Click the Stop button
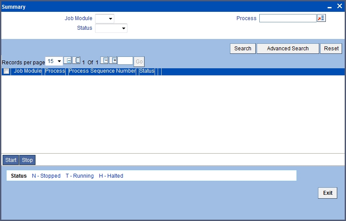Image resolution: width=346 pixels, height=221 pixels. (27, 160)
